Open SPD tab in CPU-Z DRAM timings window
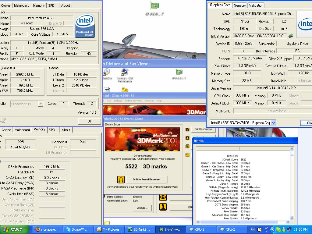312x234 pixels. pyautogui.click(x=52, y=130)
